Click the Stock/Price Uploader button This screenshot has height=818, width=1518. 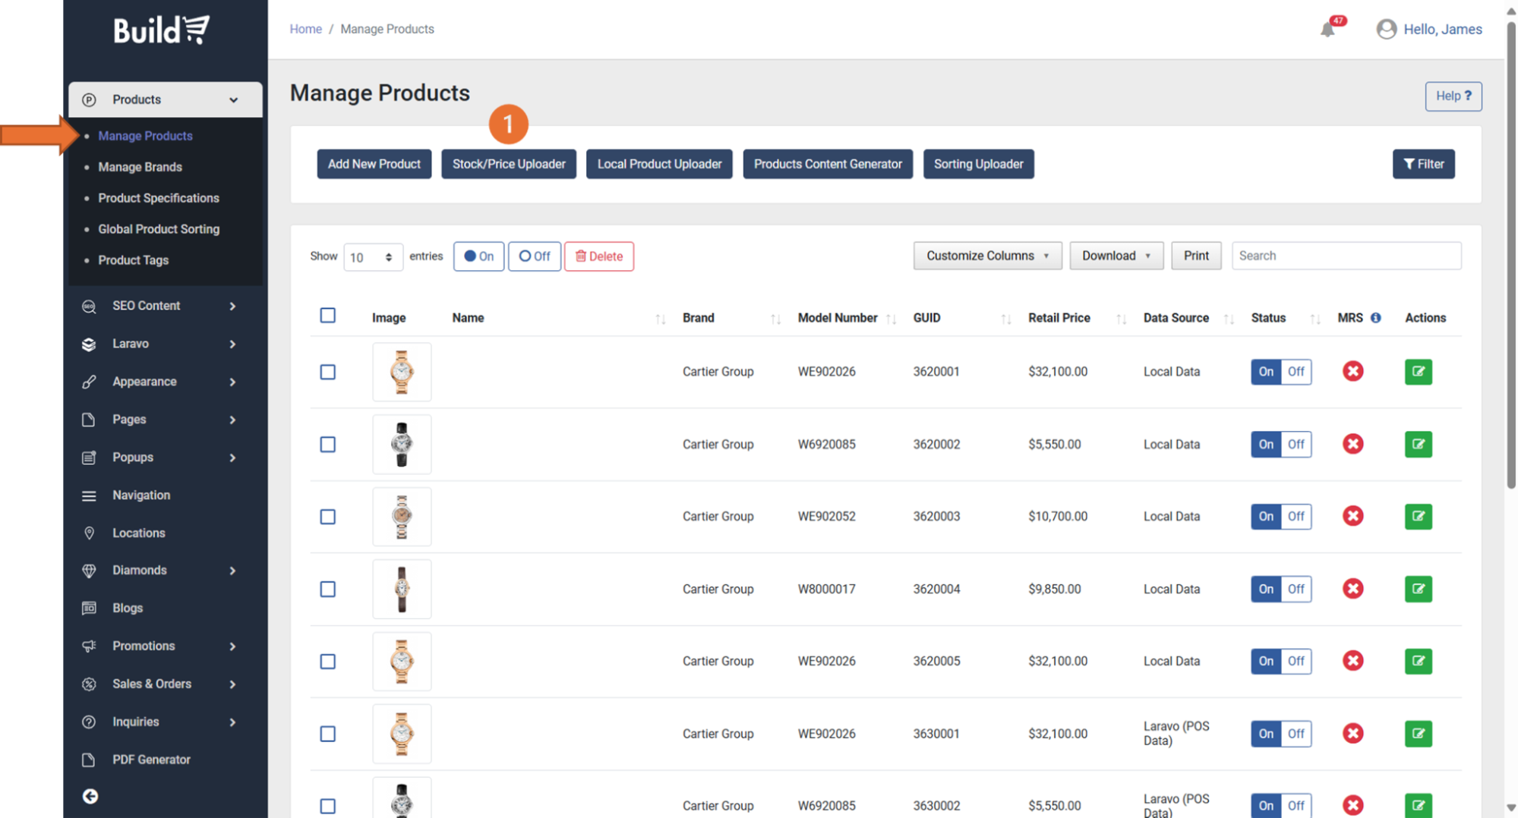508,164
